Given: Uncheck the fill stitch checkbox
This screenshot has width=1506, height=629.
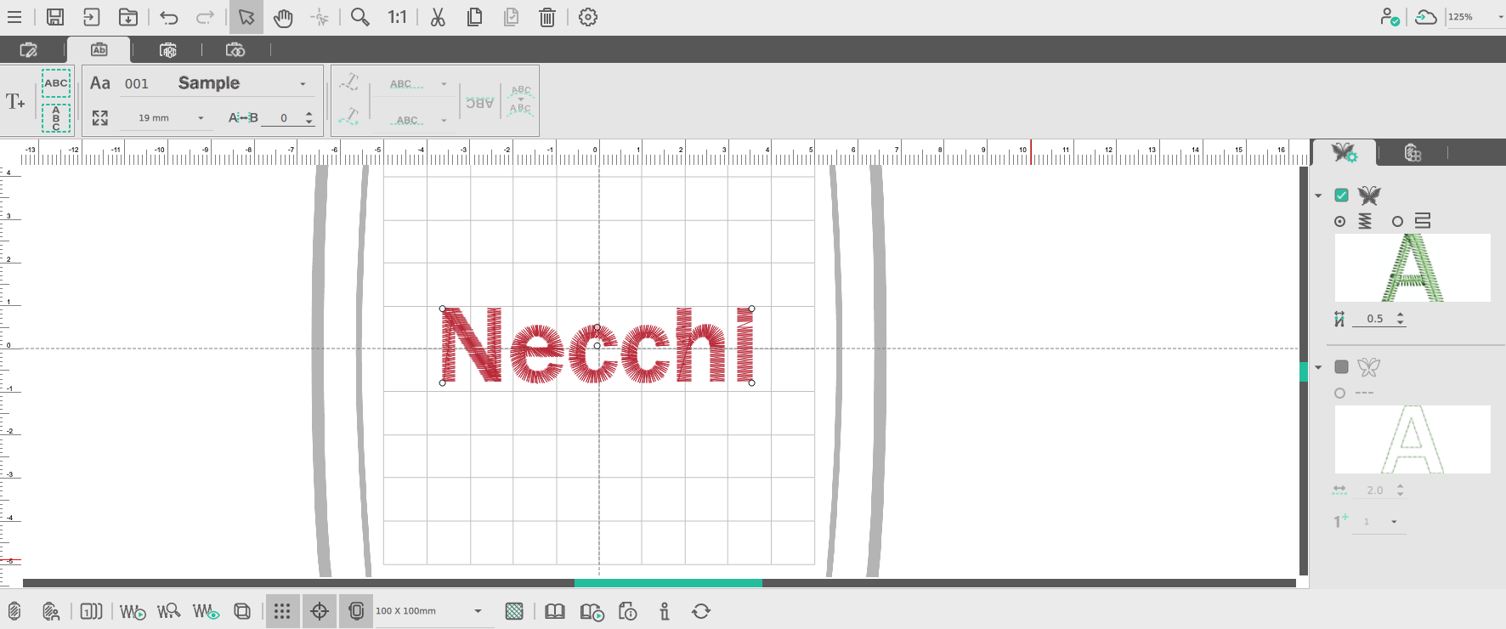Looking at the screenshot, I should coord(1341,195).
